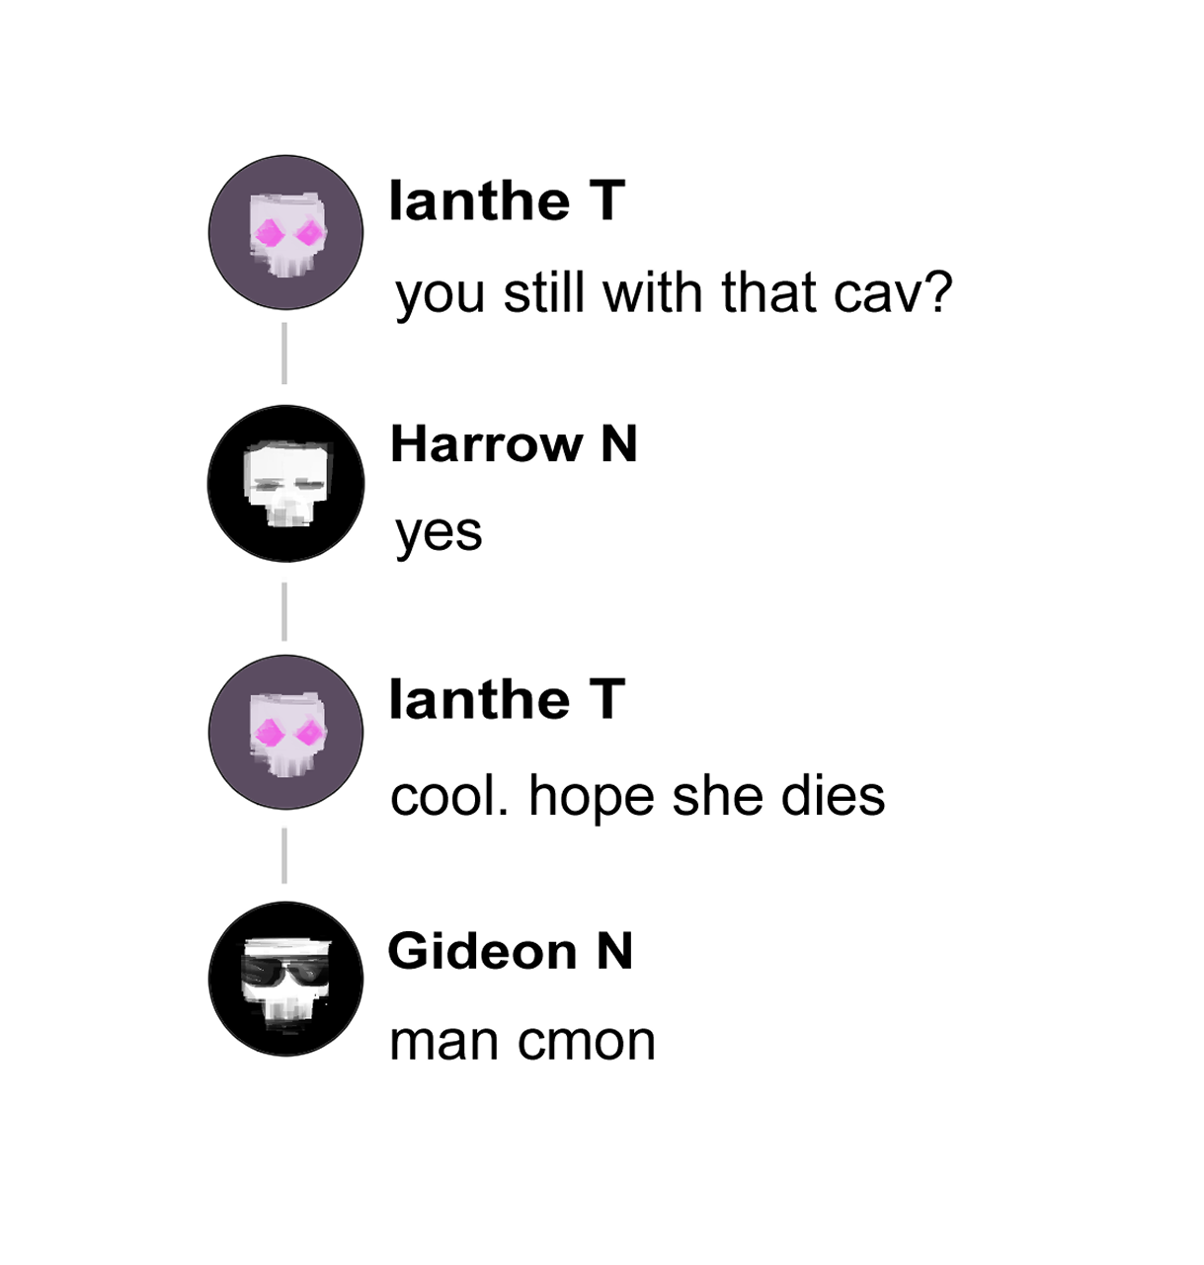
Task: Click Harrow N's white skull avatar
Action: 285,483
